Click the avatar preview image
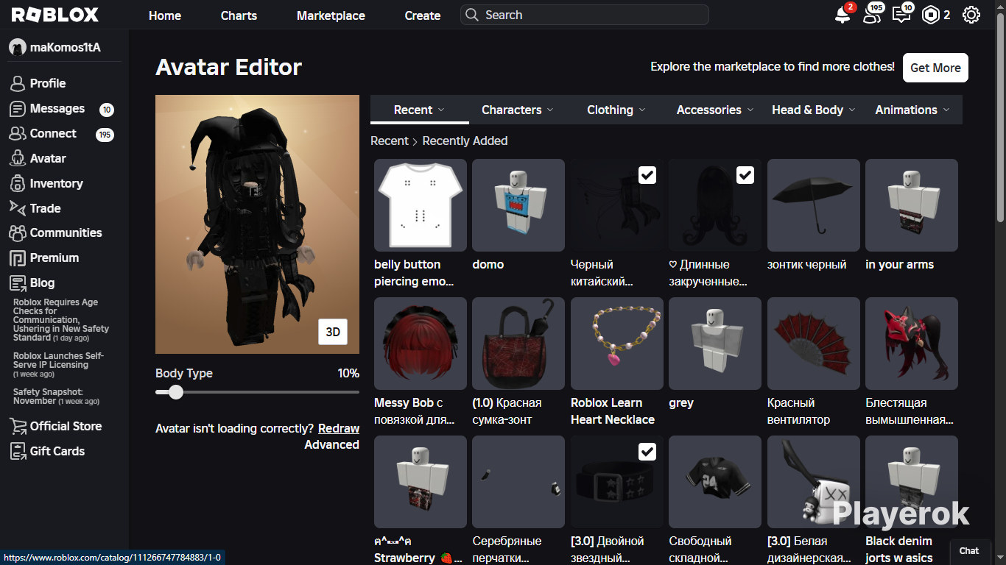 [257, 224]
